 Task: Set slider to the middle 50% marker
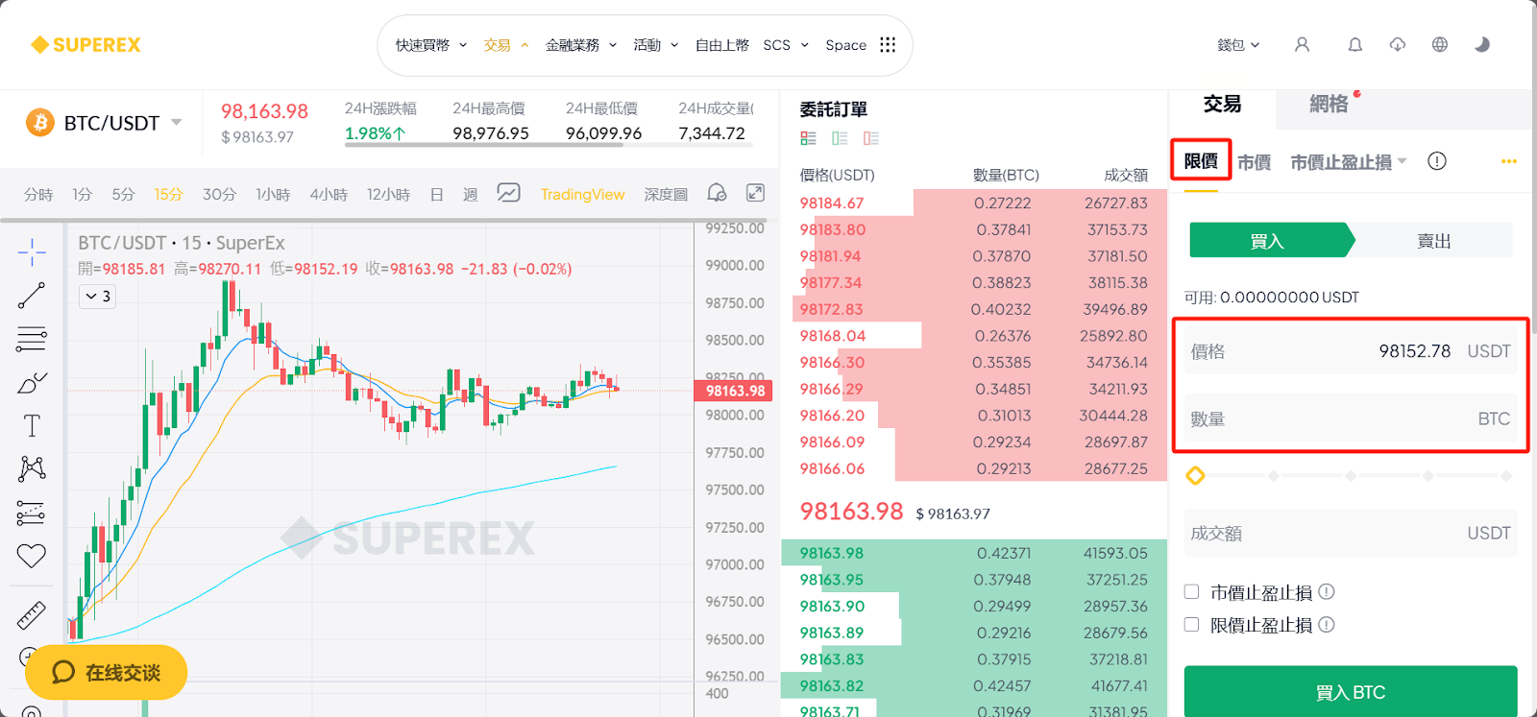pos(1351,475)
